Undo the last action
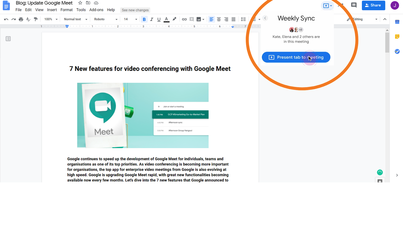The image size is (403, 225). click(6, 19)
